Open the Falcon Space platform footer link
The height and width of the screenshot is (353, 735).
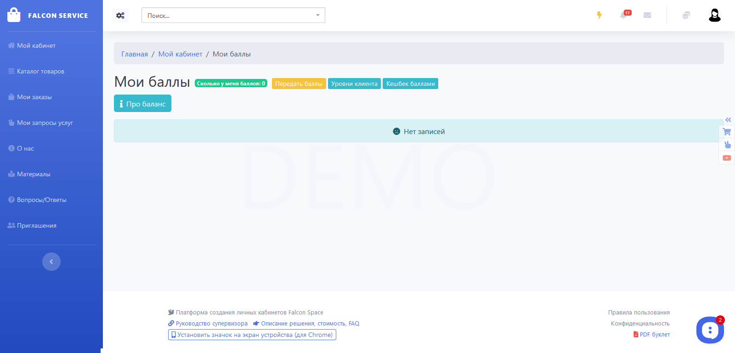coord(246,313)
